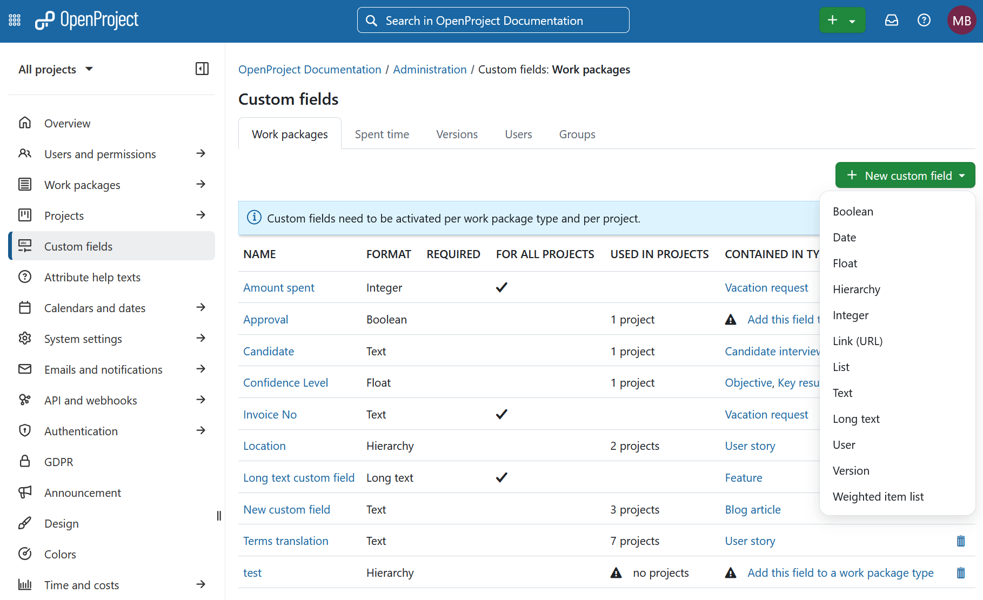Open the API and webhooks key icon
The height and width of the screenshot is (600, 983).
[25, 400]
